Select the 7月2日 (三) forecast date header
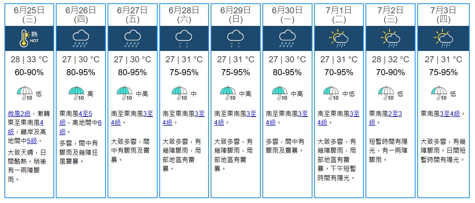This screenshot has width=475, height=203. click(x=391, y=15)
